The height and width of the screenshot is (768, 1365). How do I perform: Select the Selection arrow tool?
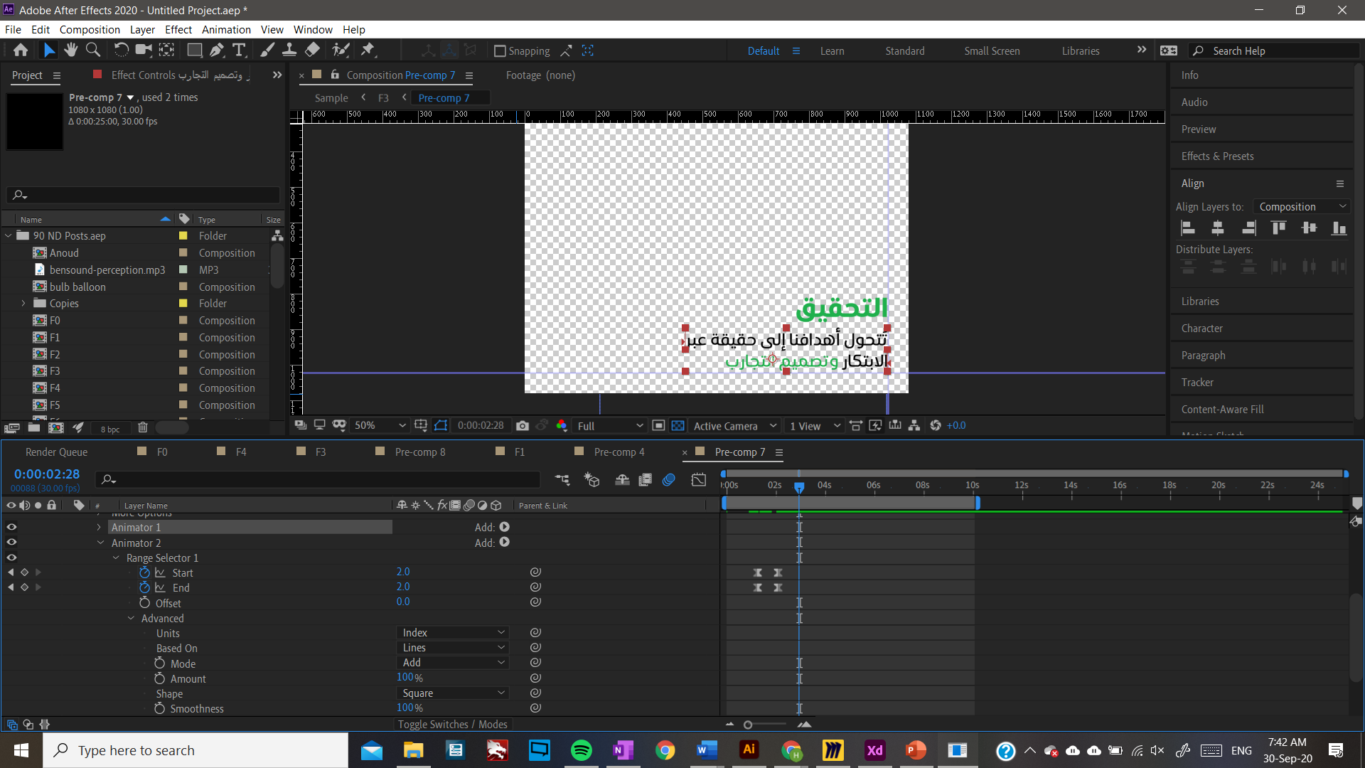click(48, 50)
